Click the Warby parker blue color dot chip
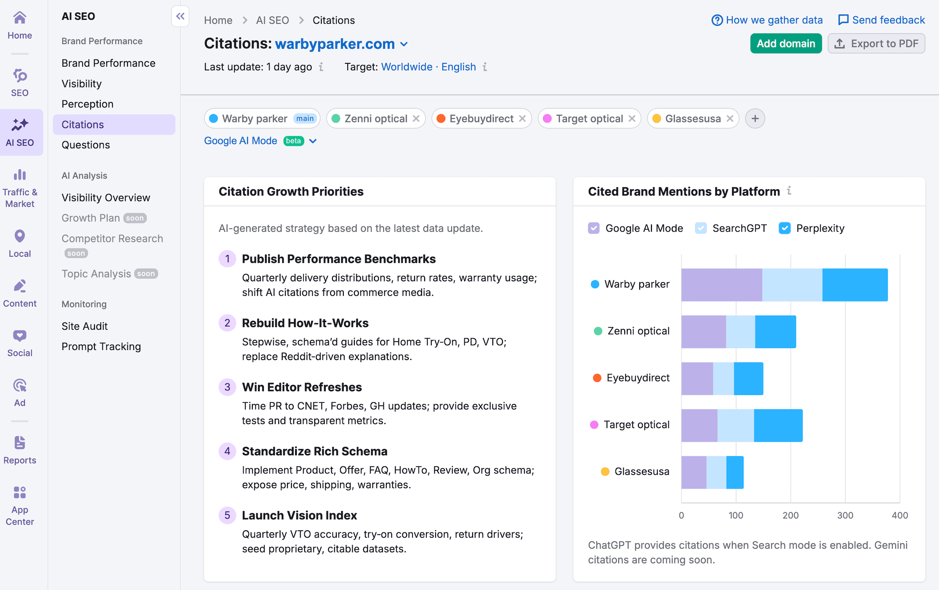939x590 pixels. coord(214,119)
